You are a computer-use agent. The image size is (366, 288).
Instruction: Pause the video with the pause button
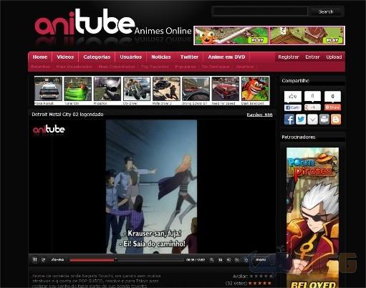click(x=35, y=259)
